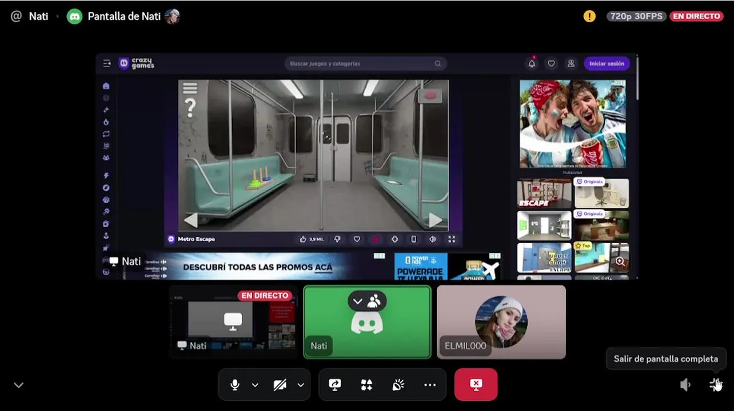Enter game full screen via expand icon

[x=452, y=239]
